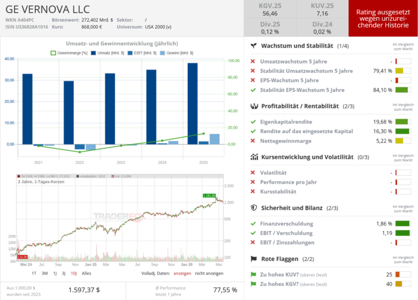Viewport: 418px width, 300px height.
Task: Click the 84,10 % EPS stability value
Action: 382,89
